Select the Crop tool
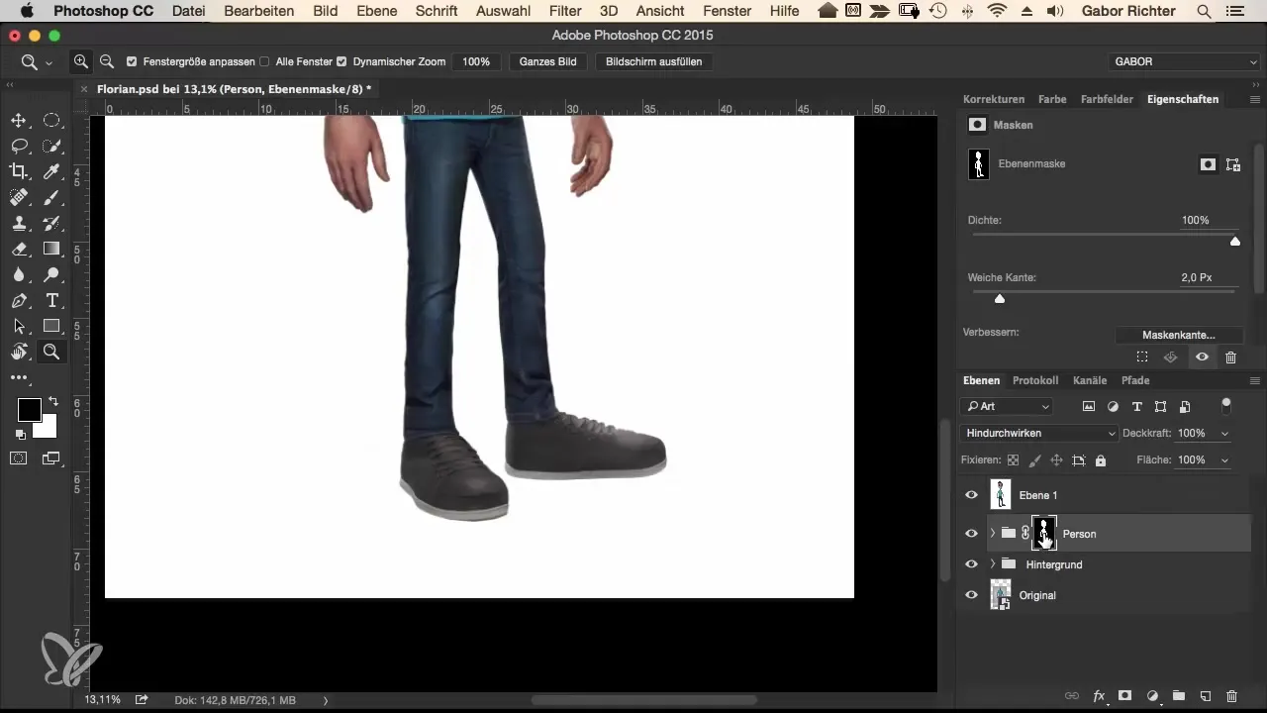The height and width of the screenshot is (713, 1267). pos(19,172)
